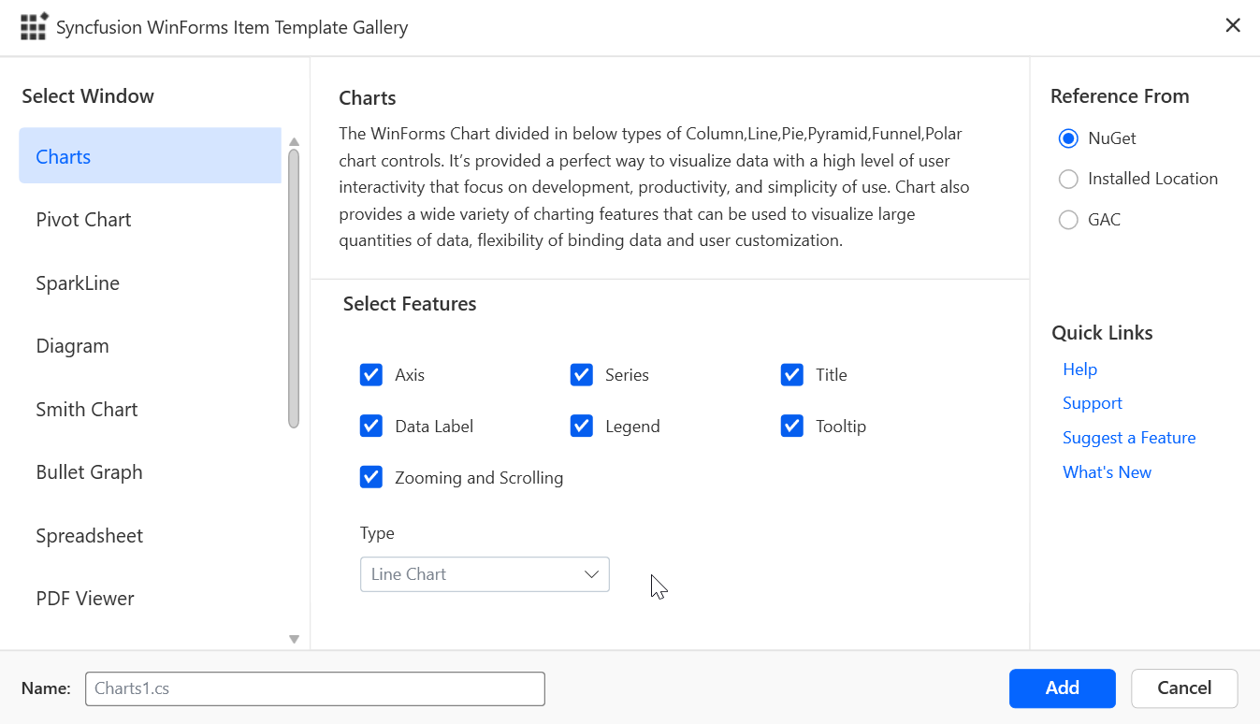Uncheck the Data Label feature
This screenshot has height=724, width=1260.
pos(371,426)
